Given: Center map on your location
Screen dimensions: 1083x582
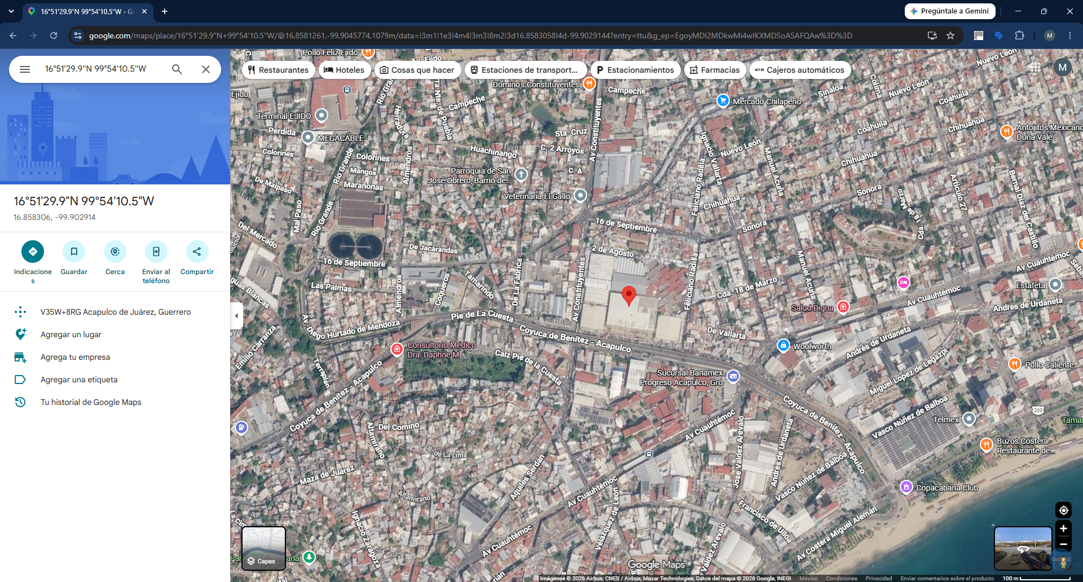Looking at the screenshot, I should pyautogui.click(x=1063, y=510).
